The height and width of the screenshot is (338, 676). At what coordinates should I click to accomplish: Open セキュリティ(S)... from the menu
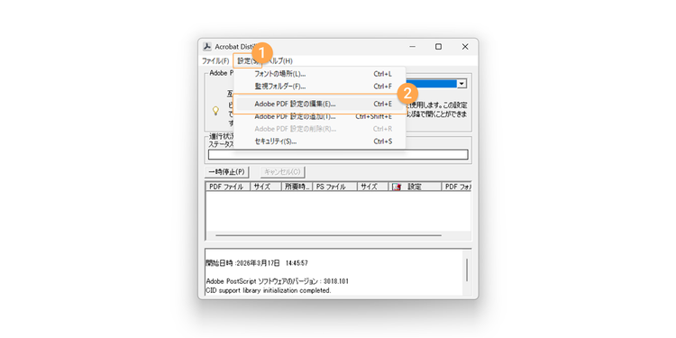(x=319, y=142)
